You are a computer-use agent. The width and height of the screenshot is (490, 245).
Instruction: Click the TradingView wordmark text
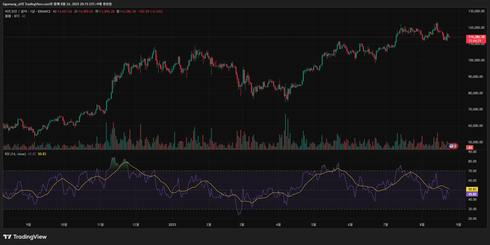[x=30, y=237]
